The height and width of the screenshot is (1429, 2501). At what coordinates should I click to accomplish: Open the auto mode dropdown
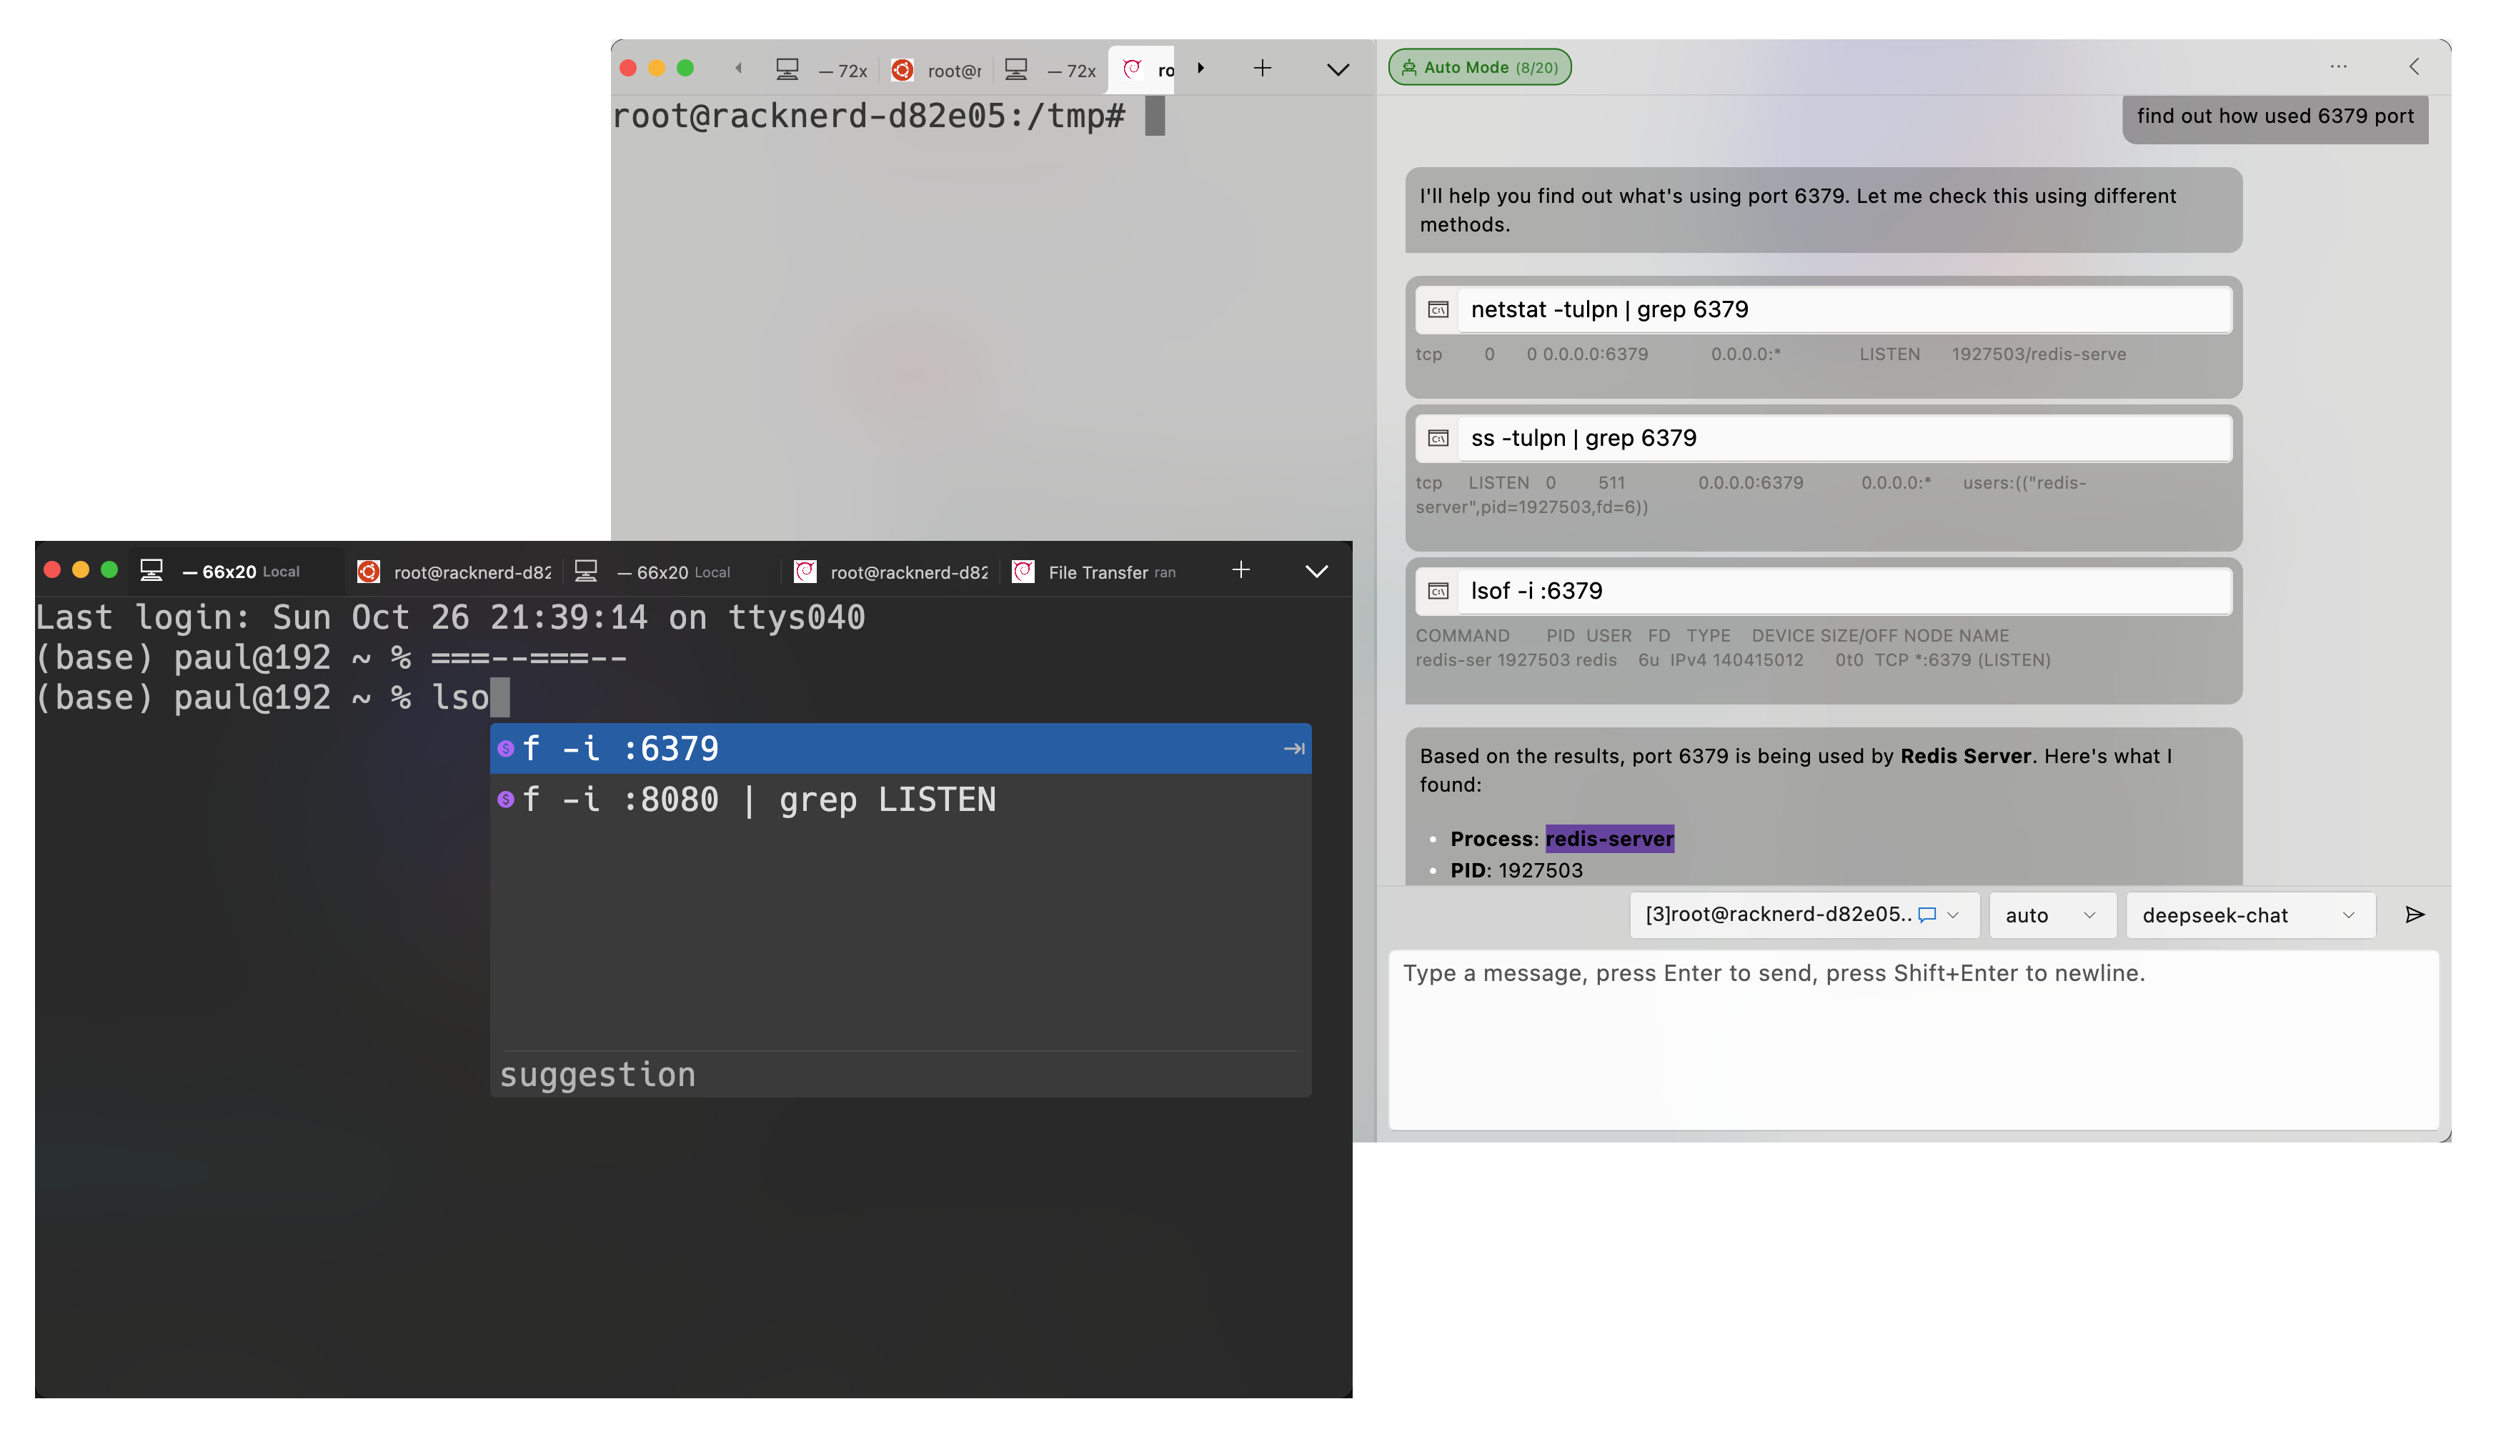tap(2051, 915)
